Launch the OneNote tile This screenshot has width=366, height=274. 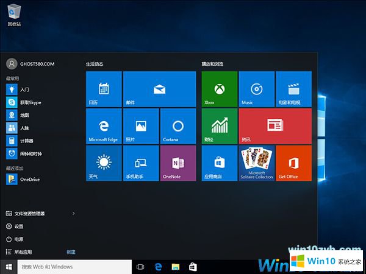pyautogui.click(x=178, y=163)
